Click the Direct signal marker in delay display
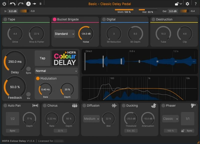This screenshot has width=200, height=144. (x=85, y=61)
